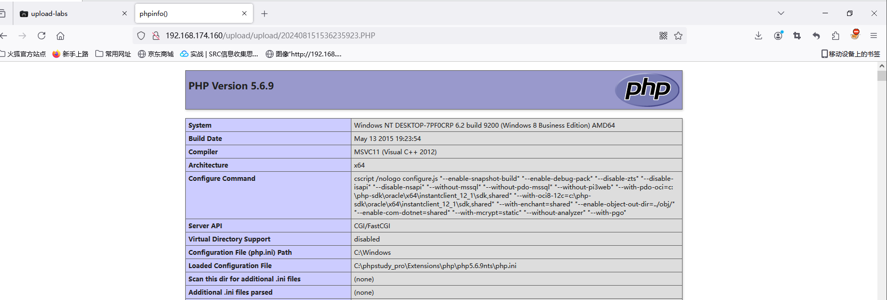Click the Configure Command label
This screenshot has height=300, width=887.
pos(222,179)
